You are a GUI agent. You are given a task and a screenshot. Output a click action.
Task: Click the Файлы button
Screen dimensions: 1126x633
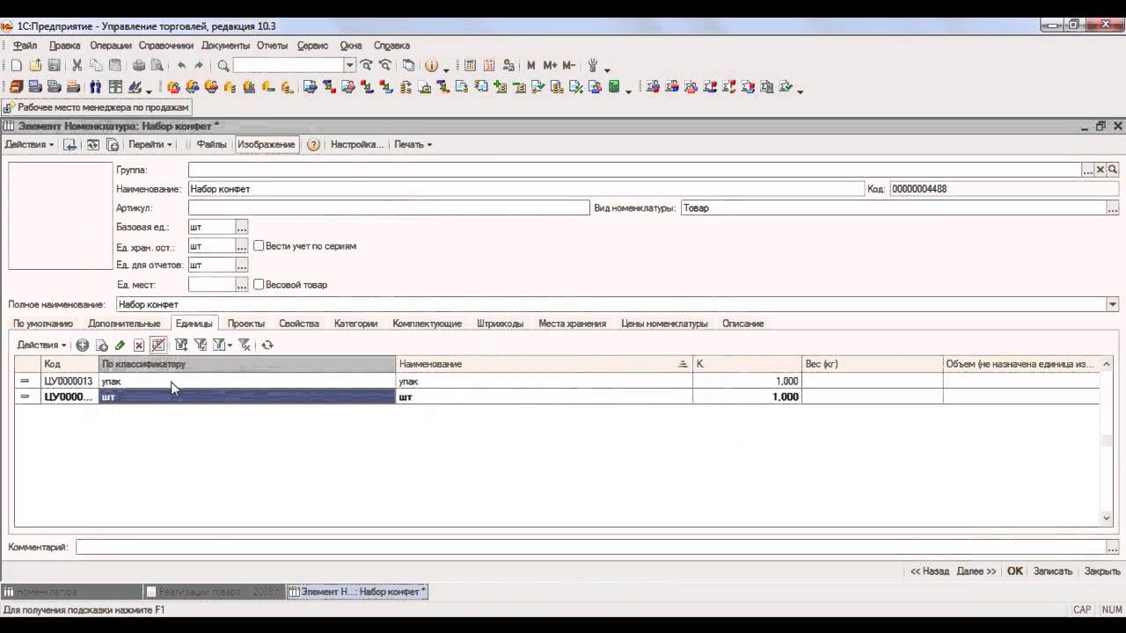click(x=211, y=144)
